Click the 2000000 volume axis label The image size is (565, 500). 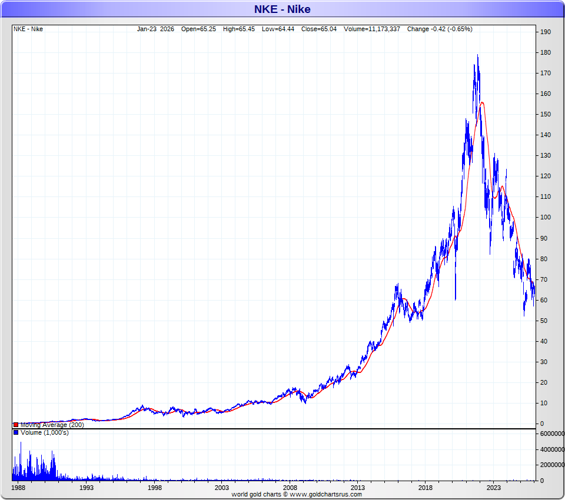pos(552,465)
